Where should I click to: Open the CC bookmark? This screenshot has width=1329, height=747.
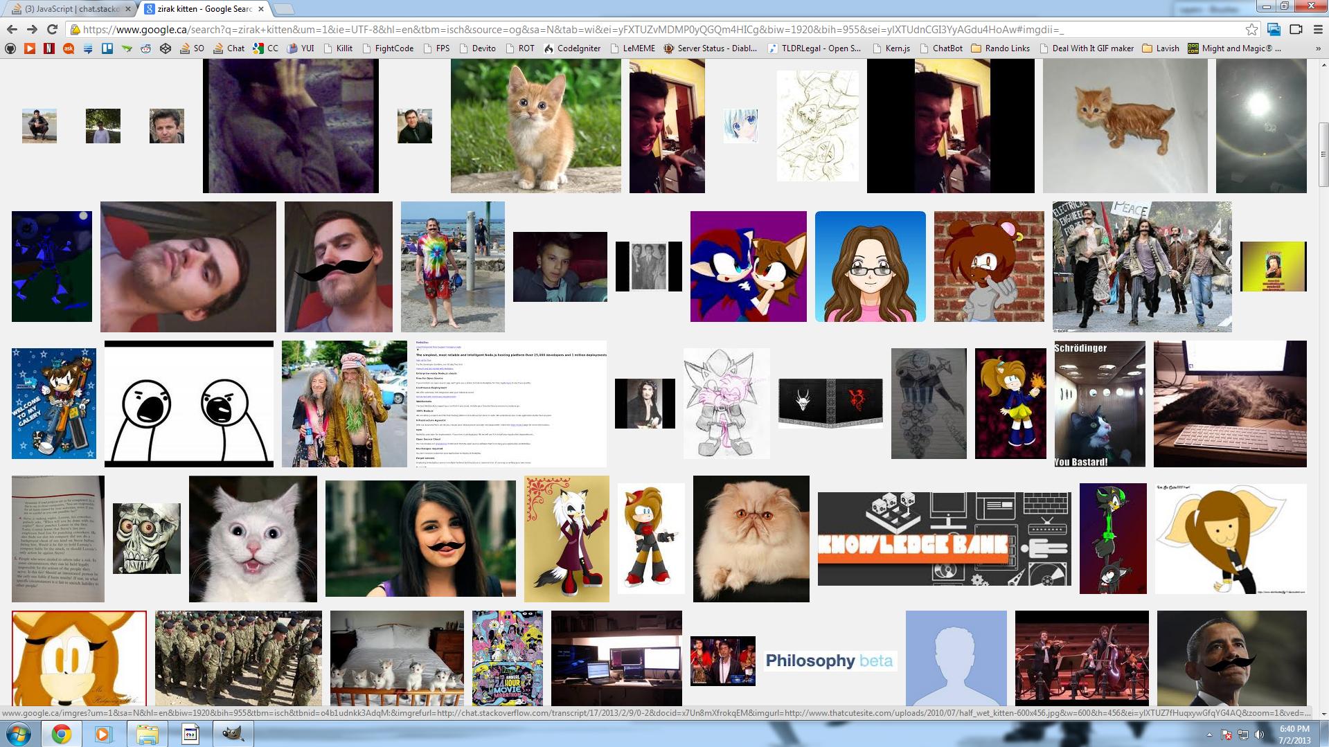(x=266, y=48)
